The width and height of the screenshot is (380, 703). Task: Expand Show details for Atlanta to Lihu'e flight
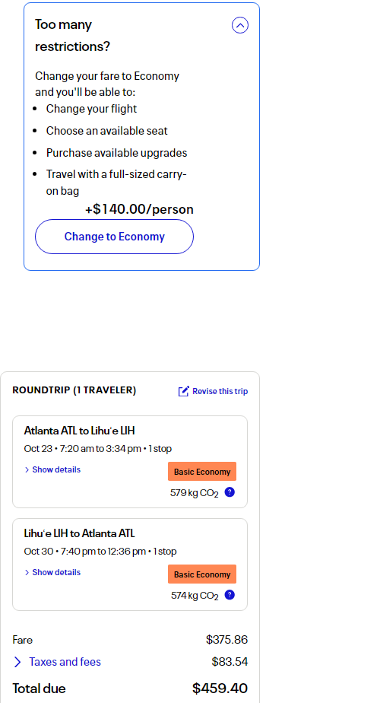coord(52,470)
